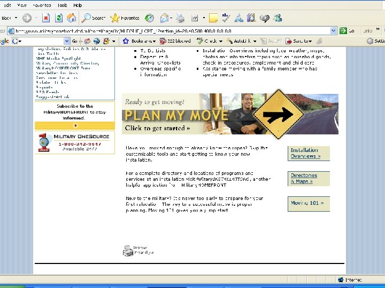Expand the Links toolbar chevron
This screenshot has width=385, height=288.
click(x=378, y=29)
